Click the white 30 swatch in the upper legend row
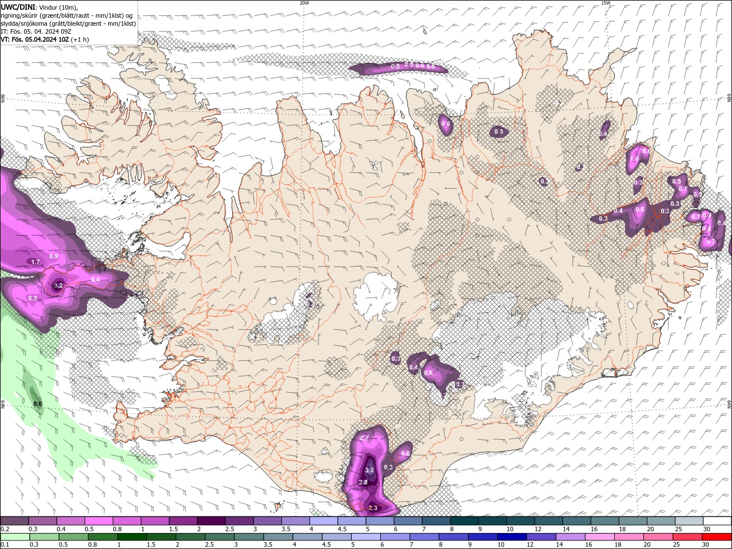732x549 pixels. click(x=717, y=520)
